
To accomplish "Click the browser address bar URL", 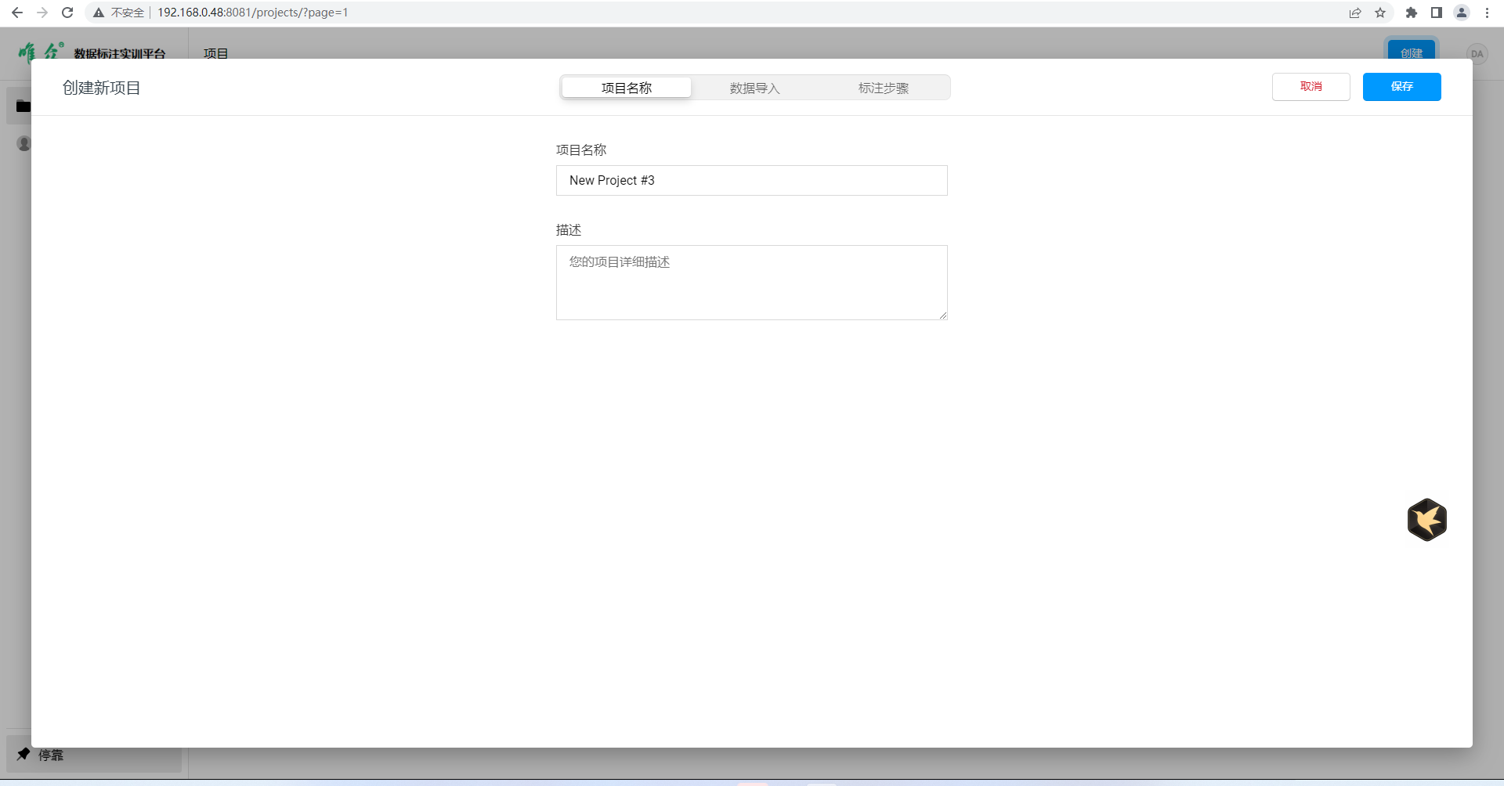I will tap(252, 13).
